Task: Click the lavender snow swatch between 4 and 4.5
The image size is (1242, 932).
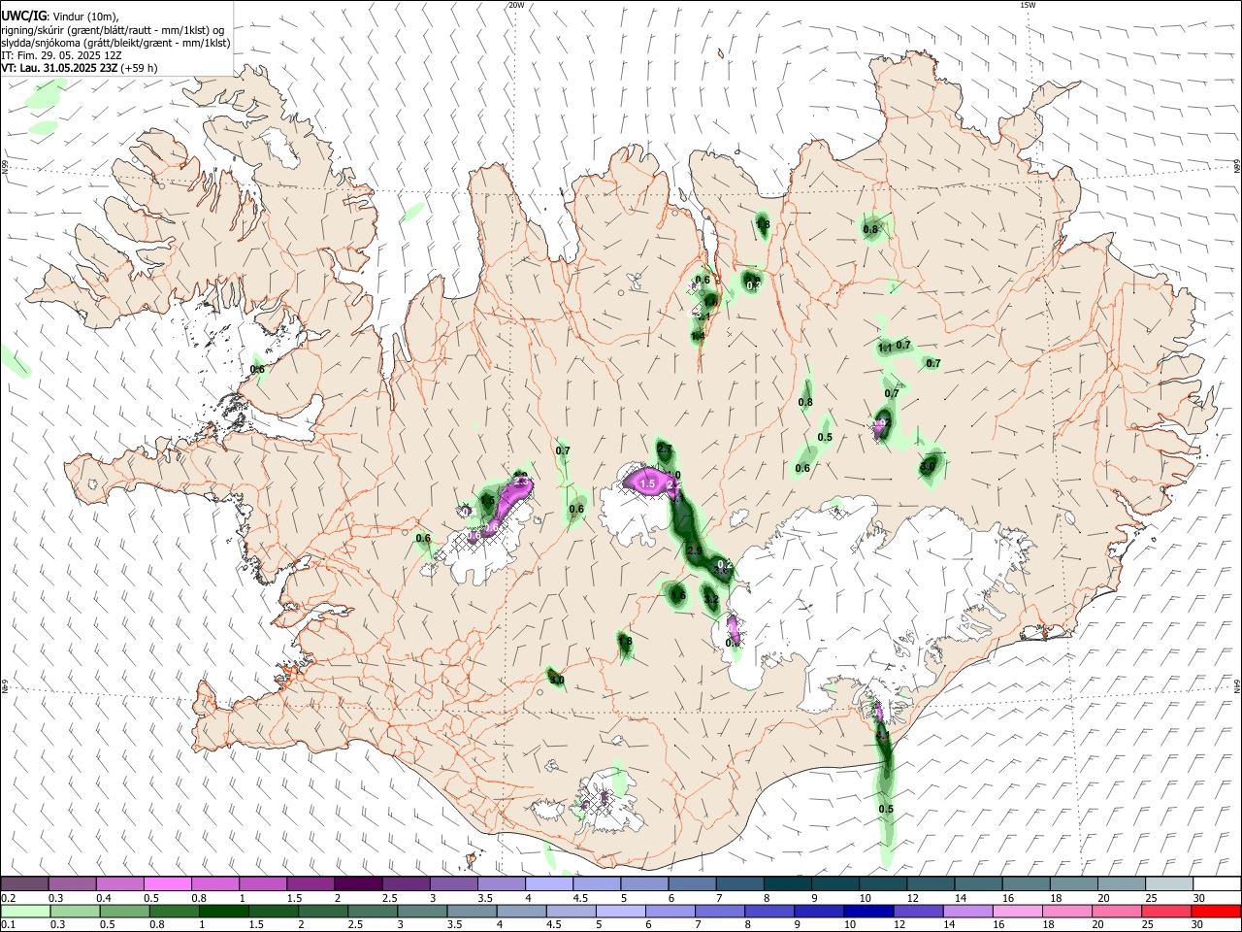Action: tap(548, 883)
